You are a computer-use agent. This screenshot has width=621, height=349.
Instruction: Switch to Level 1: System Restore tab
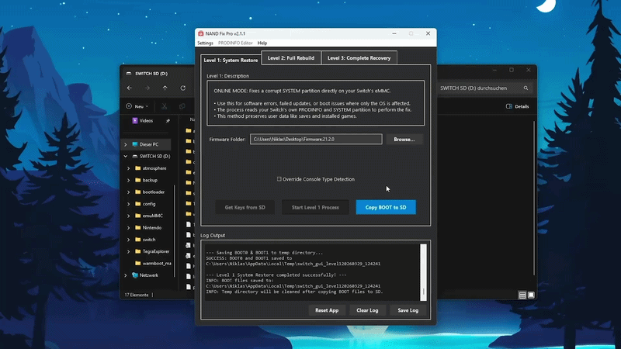point(231,60)
